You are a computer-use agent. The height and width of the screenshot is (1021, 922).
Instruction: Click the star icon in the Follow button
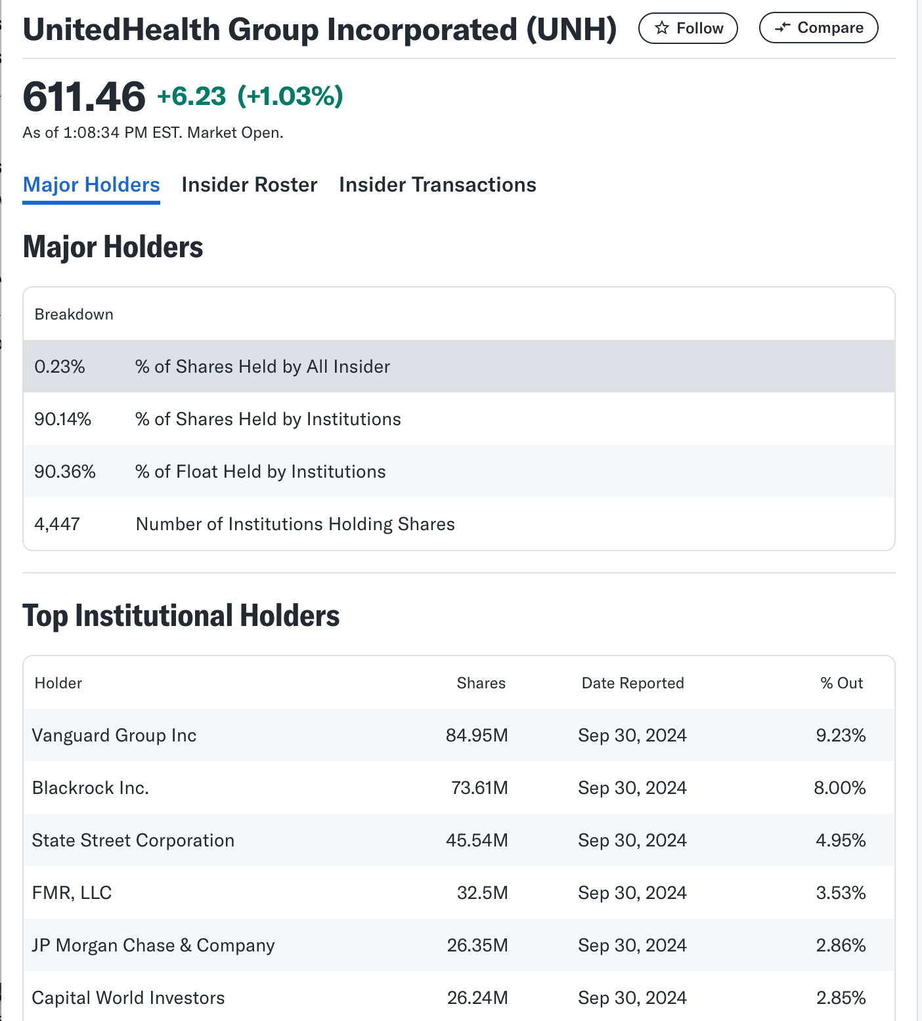[662, 28]
